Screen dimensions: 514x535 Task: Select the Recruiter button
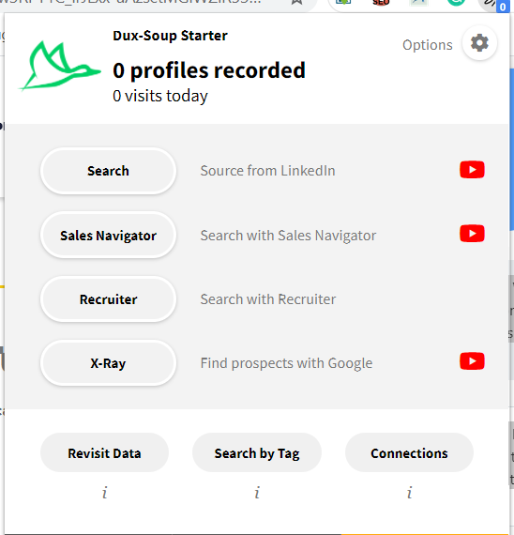108,299
